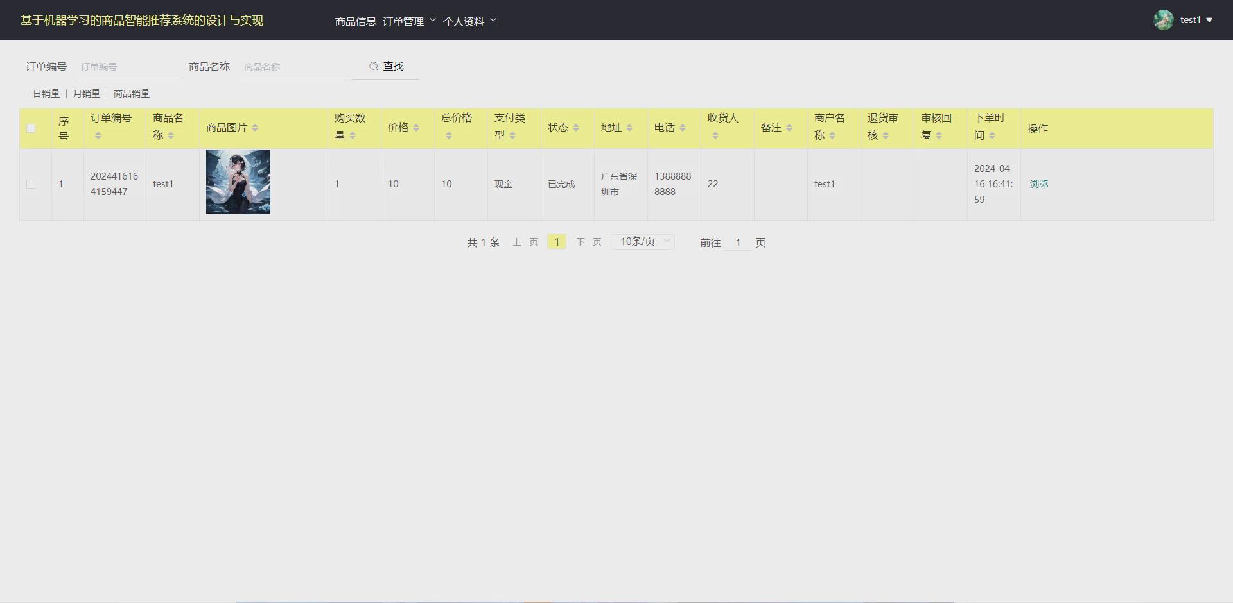Sort by 备注 column sort icon
Screen dimensions: 1233x603
pyautogui.click(x=789, y=128)
